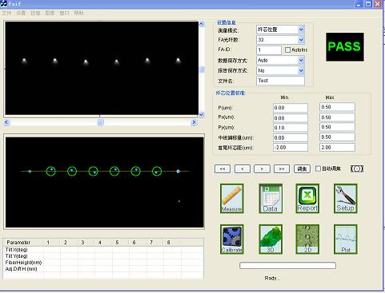Open the first menu in the menu bar

coord(6,13)
